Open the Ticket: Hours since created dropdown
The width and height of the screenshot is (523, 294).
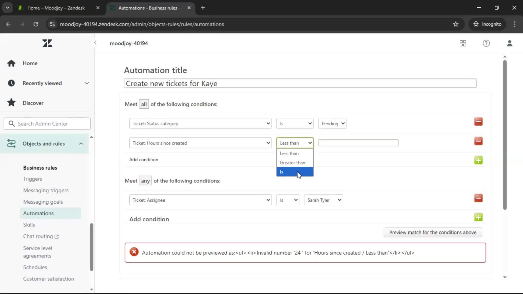coord(200,143)
